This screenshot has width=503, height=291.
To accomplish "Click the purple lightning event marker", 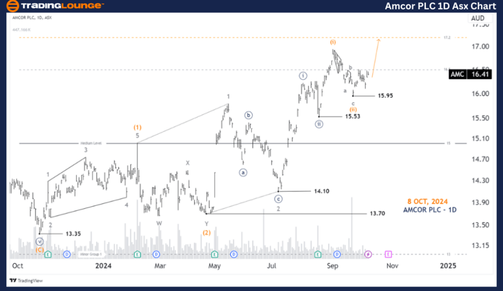I will 368,254.
